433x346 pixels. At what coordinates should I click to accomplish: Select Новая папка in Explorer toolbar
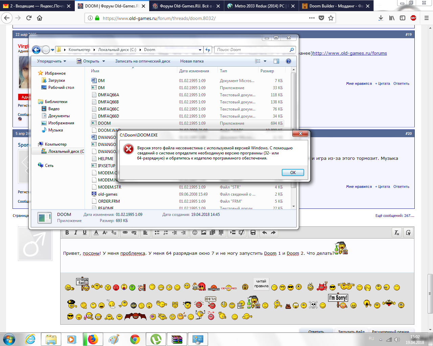coord(192,61)
